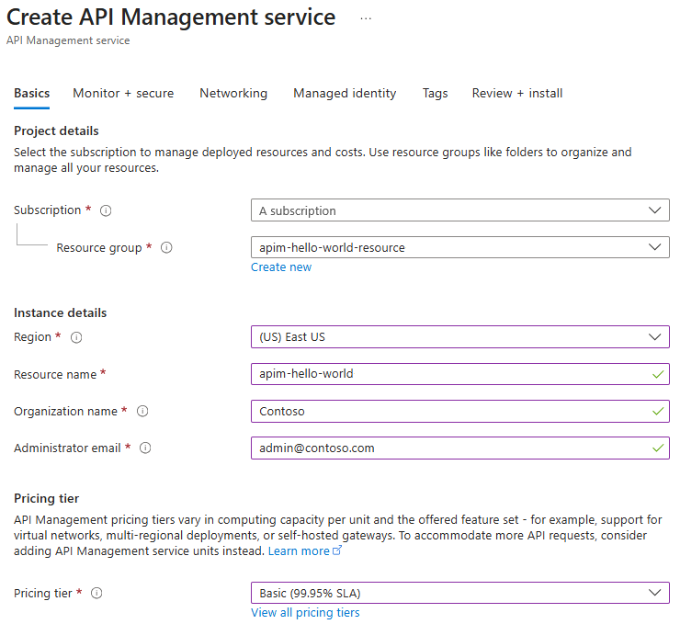Click the Administrator email info icon
This screenshot has height=624, width=680.
pos(145,448)
